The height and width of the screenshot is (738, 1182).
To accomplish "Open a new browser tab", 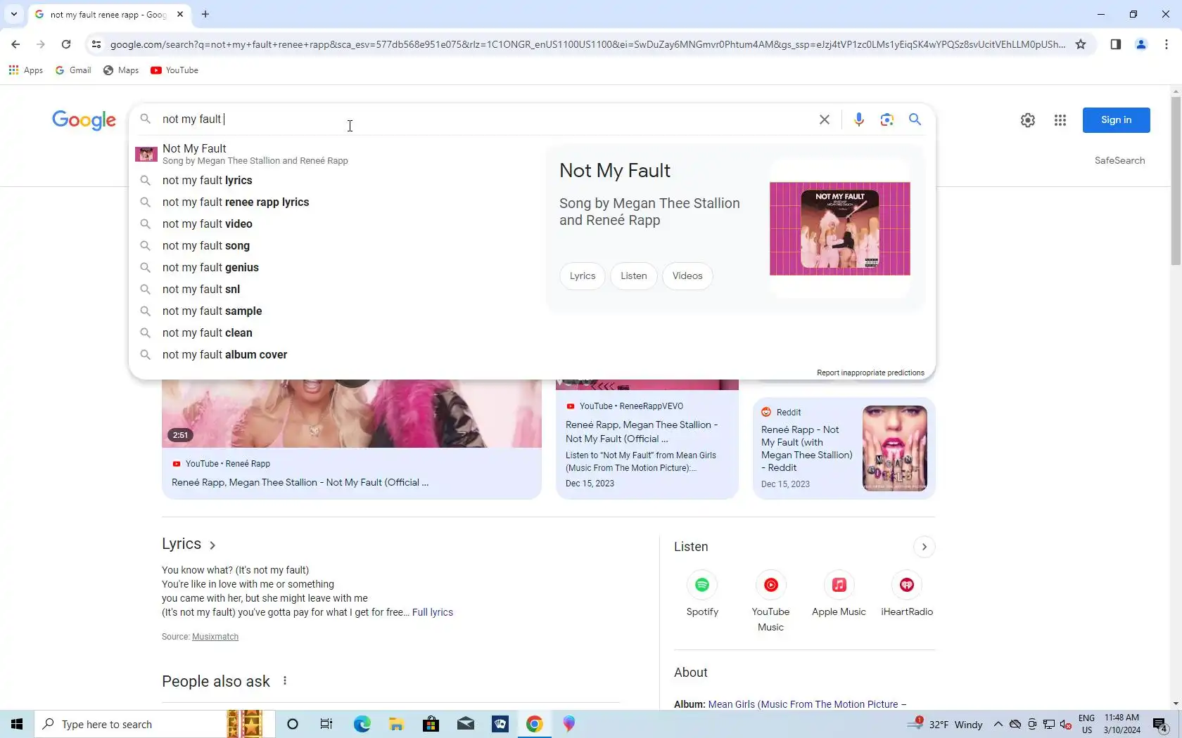I will pos(205,14).
